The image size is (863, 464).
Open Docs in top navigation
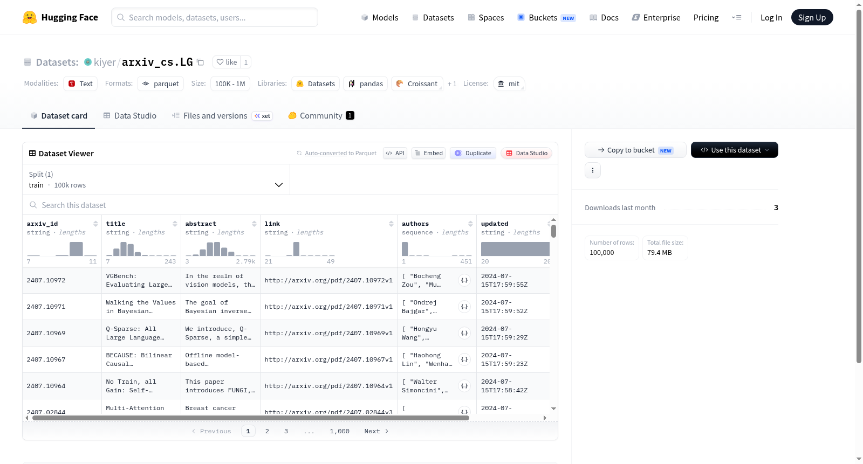click(604, 17)
